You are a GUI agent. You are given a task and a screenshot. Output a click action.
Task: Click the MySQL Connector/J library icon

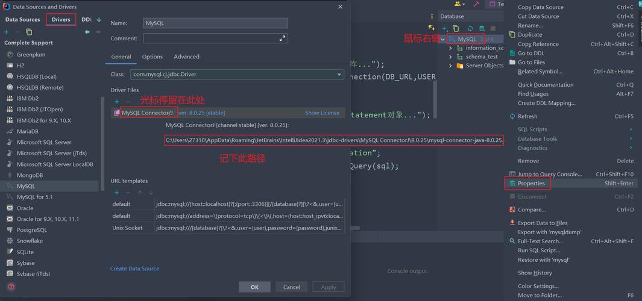pyautogui.click(x=117, y=113)
